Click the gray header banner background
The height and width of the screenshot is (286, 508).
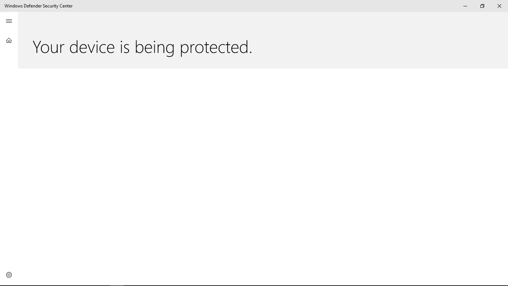[372, 41]
